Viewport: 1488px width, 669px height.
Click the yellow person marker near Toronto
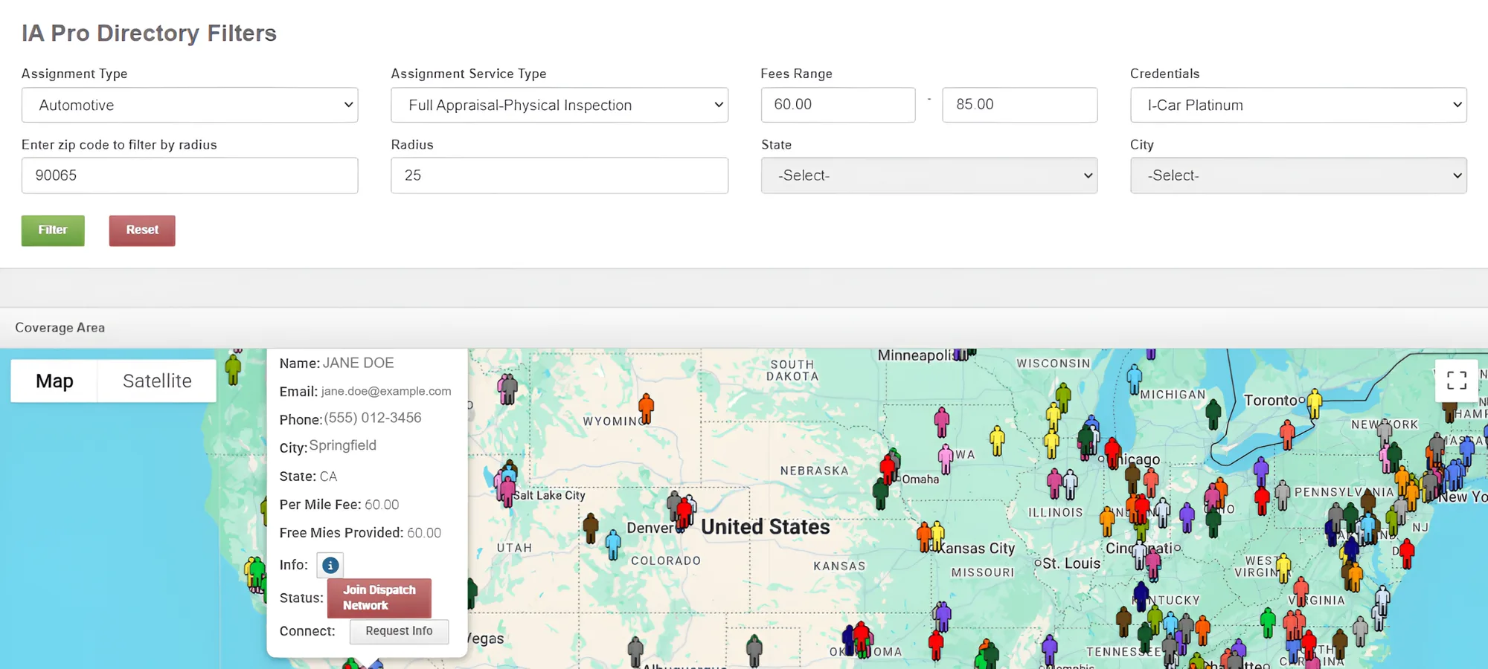coord(1315,404)
